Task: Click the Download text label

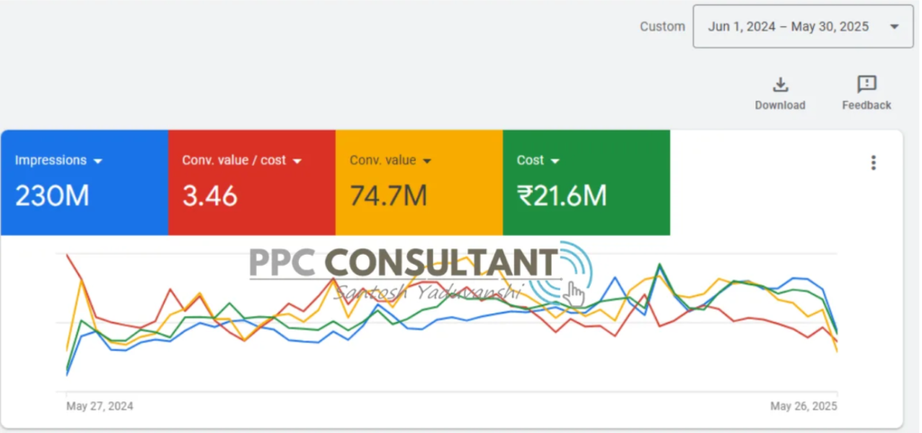Action: 780,105
